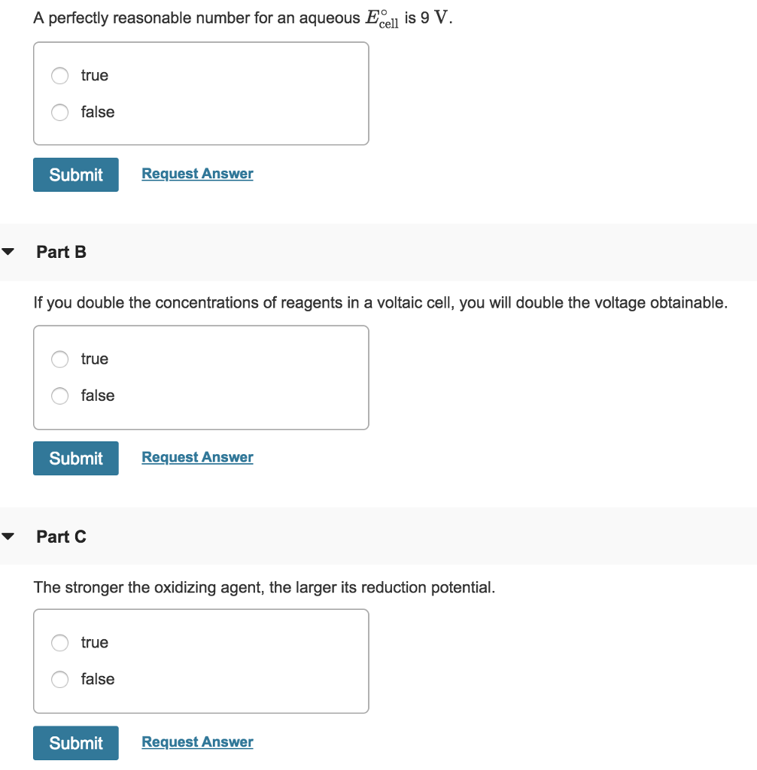Image resolution: width=757 pixels, height=770 pixels.
Task: Click the Part C heading
Action: [62, 536]
